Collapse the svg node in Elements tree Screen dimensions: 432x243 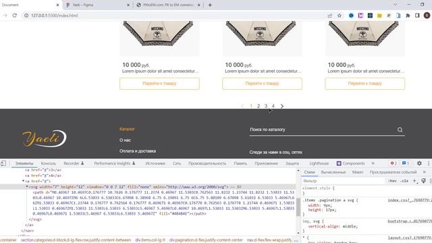pyautogui.click(x=27, y=187)
